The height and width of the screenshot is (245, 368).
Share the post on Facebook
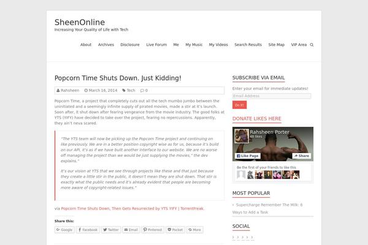[88, 230]
